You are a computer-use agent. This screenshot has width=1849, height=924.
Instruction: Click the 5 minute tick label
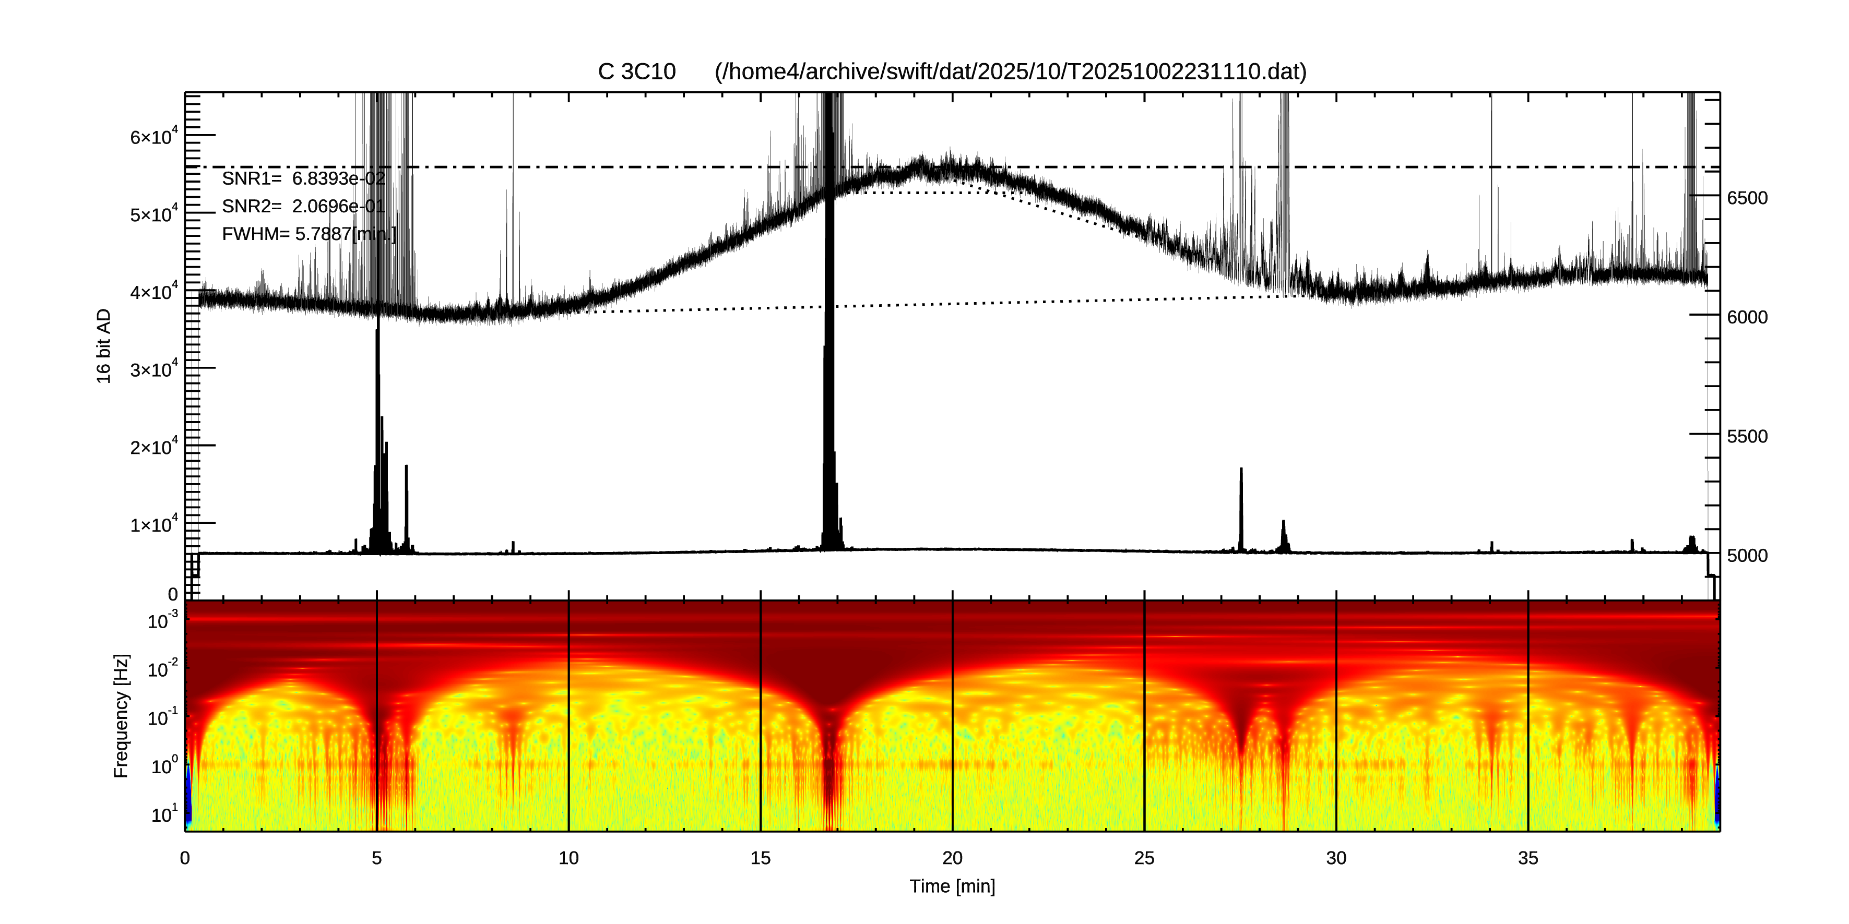click(x=376, y=858)
